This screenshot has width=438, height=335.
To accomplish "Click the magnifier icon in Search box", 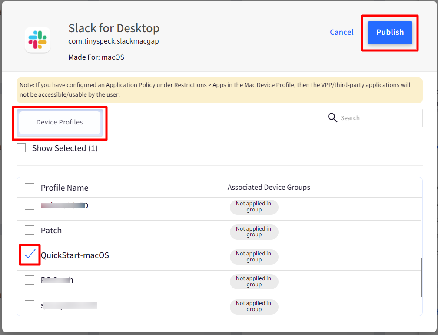I will click(332, 118).
